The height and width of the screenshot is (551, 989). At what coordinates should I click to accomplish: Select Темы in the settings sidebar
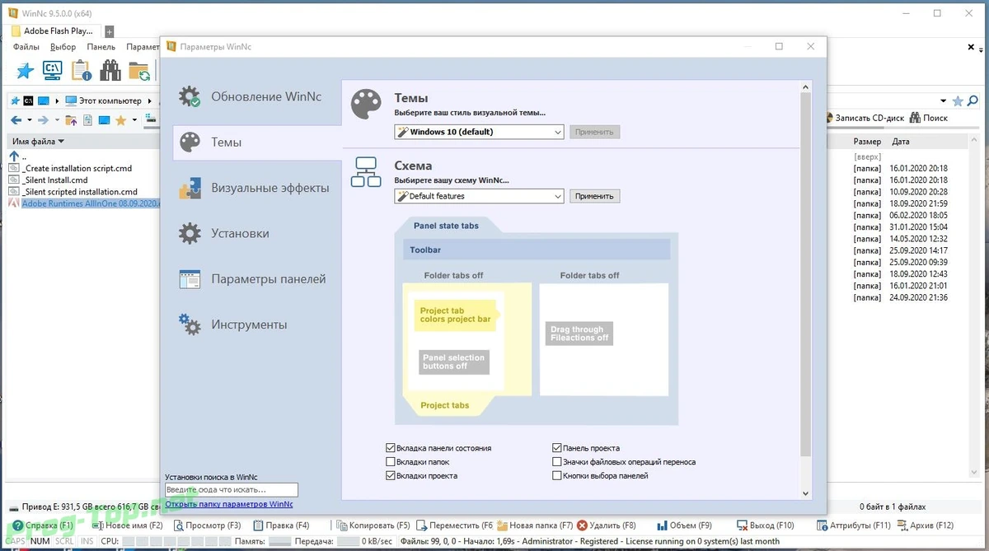tap(257, 142)
